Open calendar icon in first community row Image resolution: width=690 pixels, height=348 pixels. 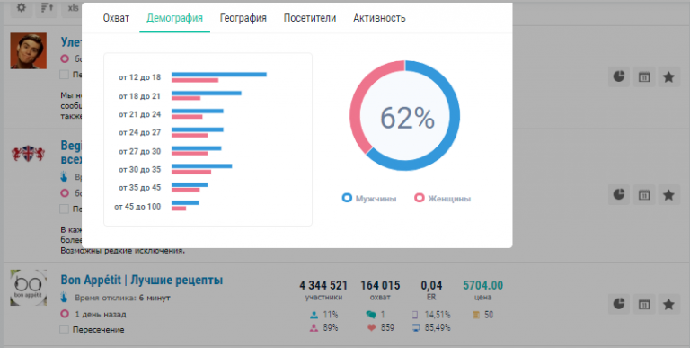[x=644, y=77]
